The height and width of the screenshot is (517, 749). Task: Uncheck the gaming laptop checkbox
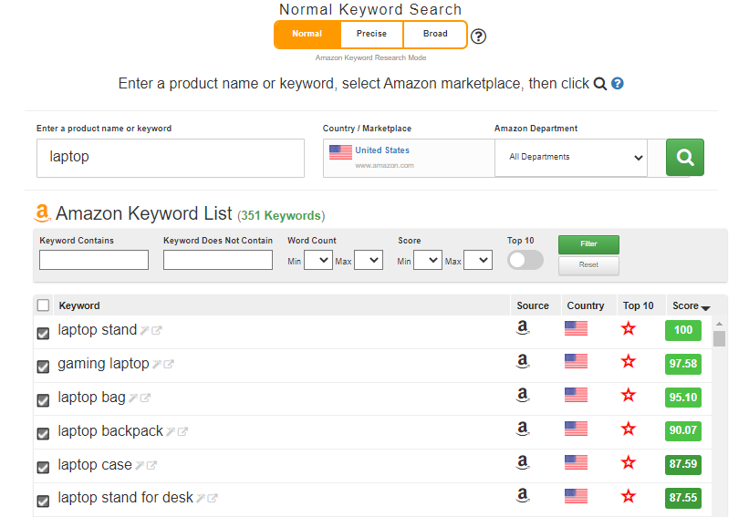tap(43, 367)
